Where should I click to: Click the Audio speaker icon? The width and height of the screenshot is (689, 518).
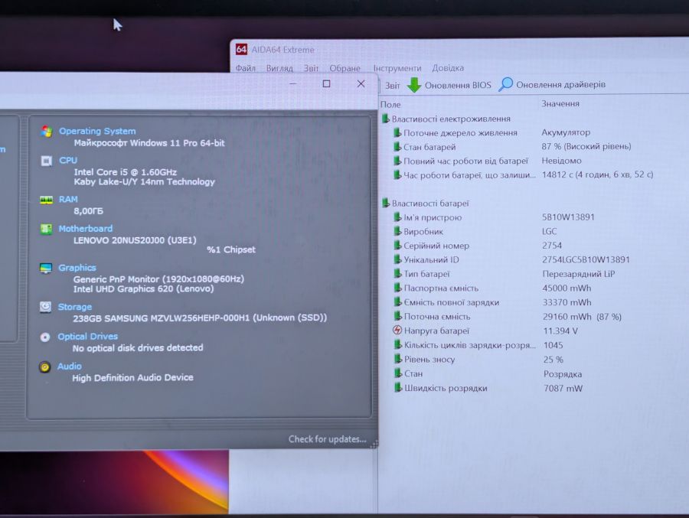tap(44, 367)
